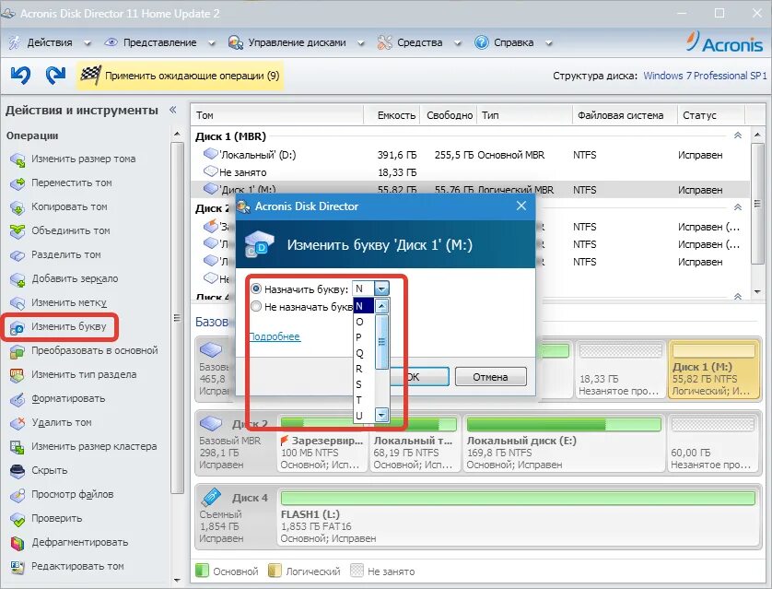Select the Назначить букву radio button
The height and width of the screenshot is (589, 772).
point(256,289)
